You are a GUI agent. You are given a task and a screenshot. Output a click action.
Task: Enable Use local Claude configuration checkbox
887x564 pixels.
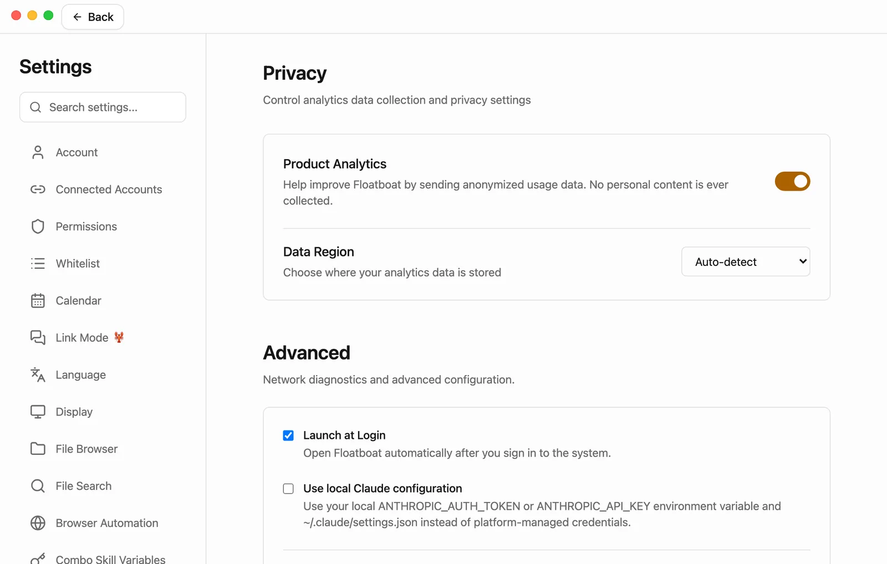tap(288, 489)
